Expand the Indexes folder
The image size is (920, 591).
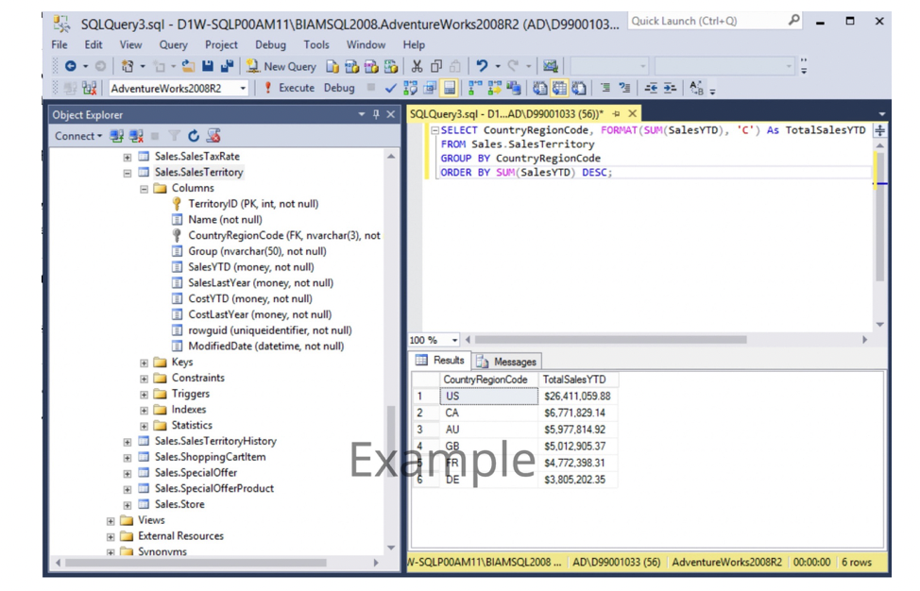click(144, 411)
